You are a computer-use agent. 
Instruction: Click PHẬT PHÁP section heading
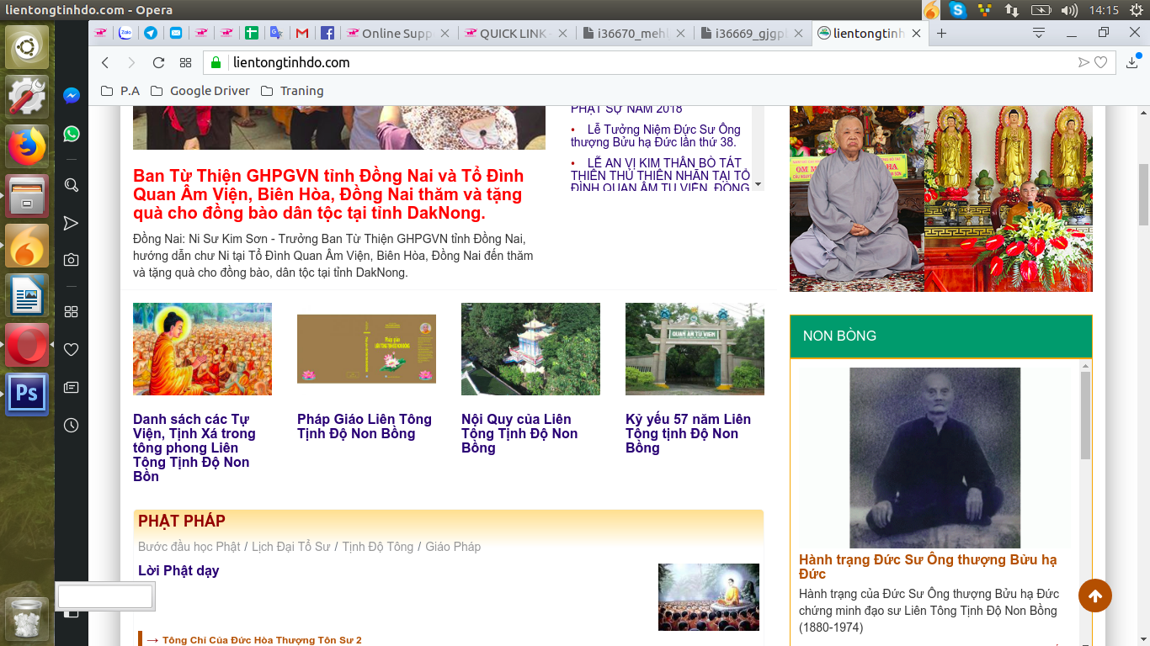pos(182,522)
